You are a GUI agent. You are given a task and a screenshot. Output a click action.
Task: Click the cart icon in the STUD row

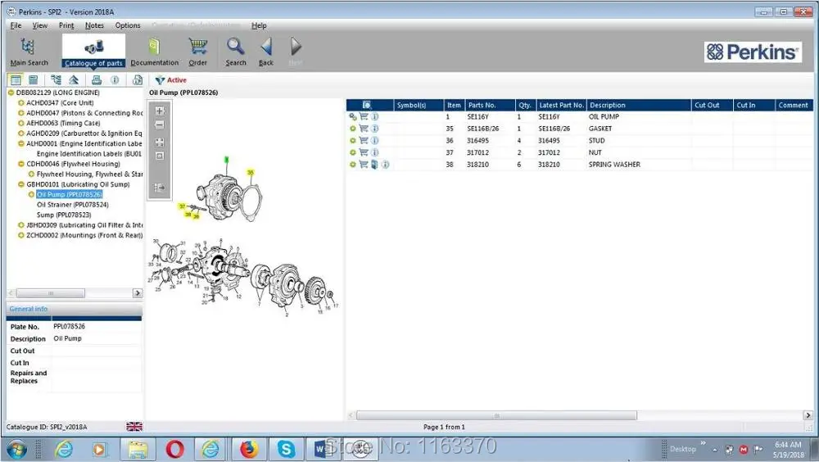(364, 141)
